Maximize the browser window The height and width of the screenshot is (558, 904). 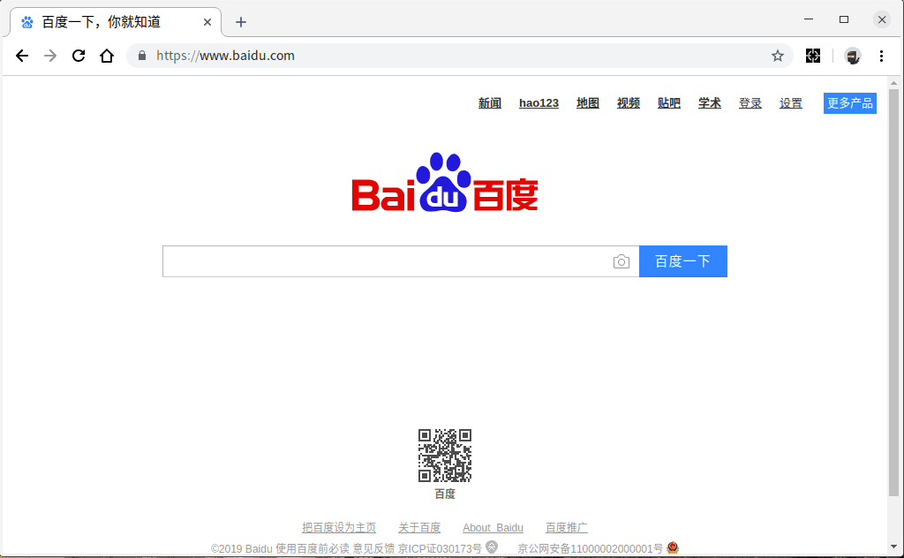(844, 19)
